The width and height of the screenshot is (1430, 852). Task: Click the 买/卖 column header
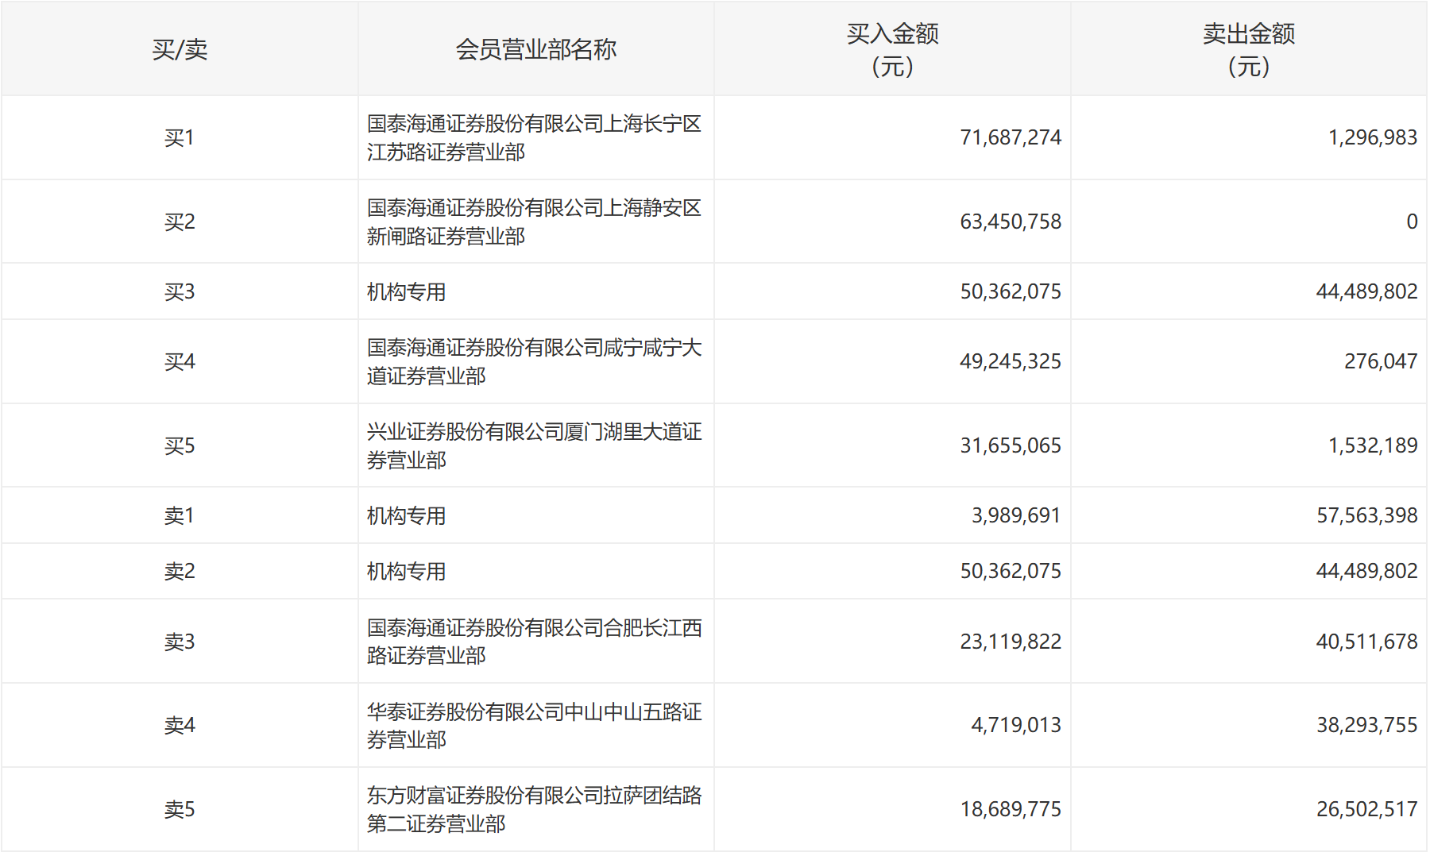point(180,49)
